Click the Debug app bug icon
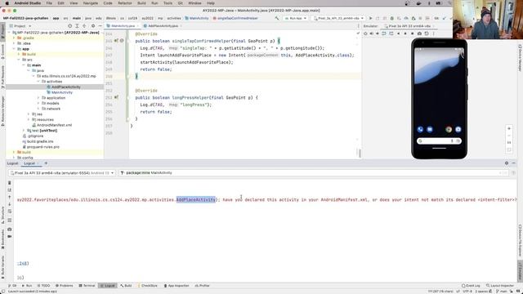This screenshot has height=294, width=523. pos(392,18)
